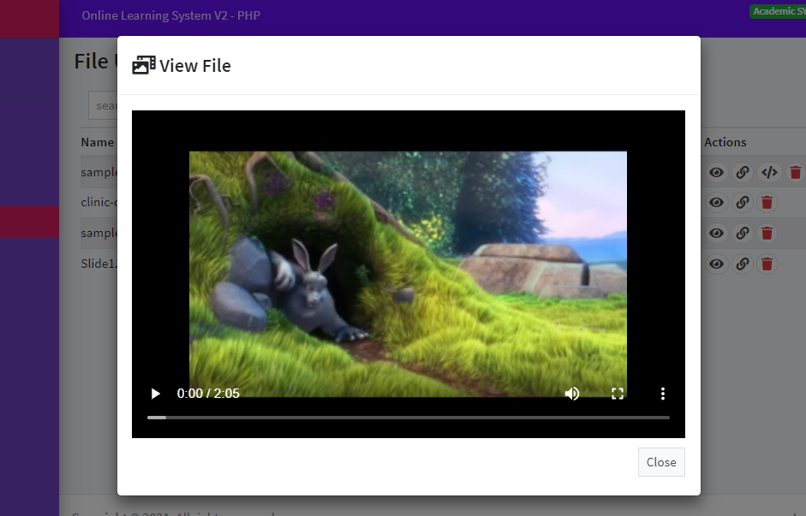Click Online Learning System V2 - PHP title

(170, 15)
